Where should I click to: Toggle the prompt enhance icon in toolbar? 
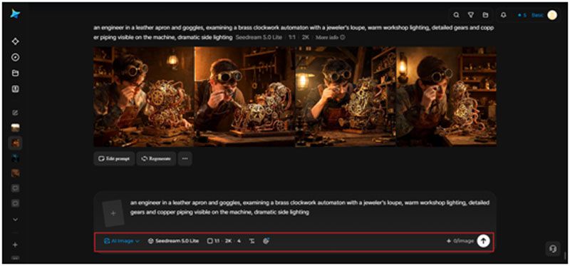[x=266, y=240]
